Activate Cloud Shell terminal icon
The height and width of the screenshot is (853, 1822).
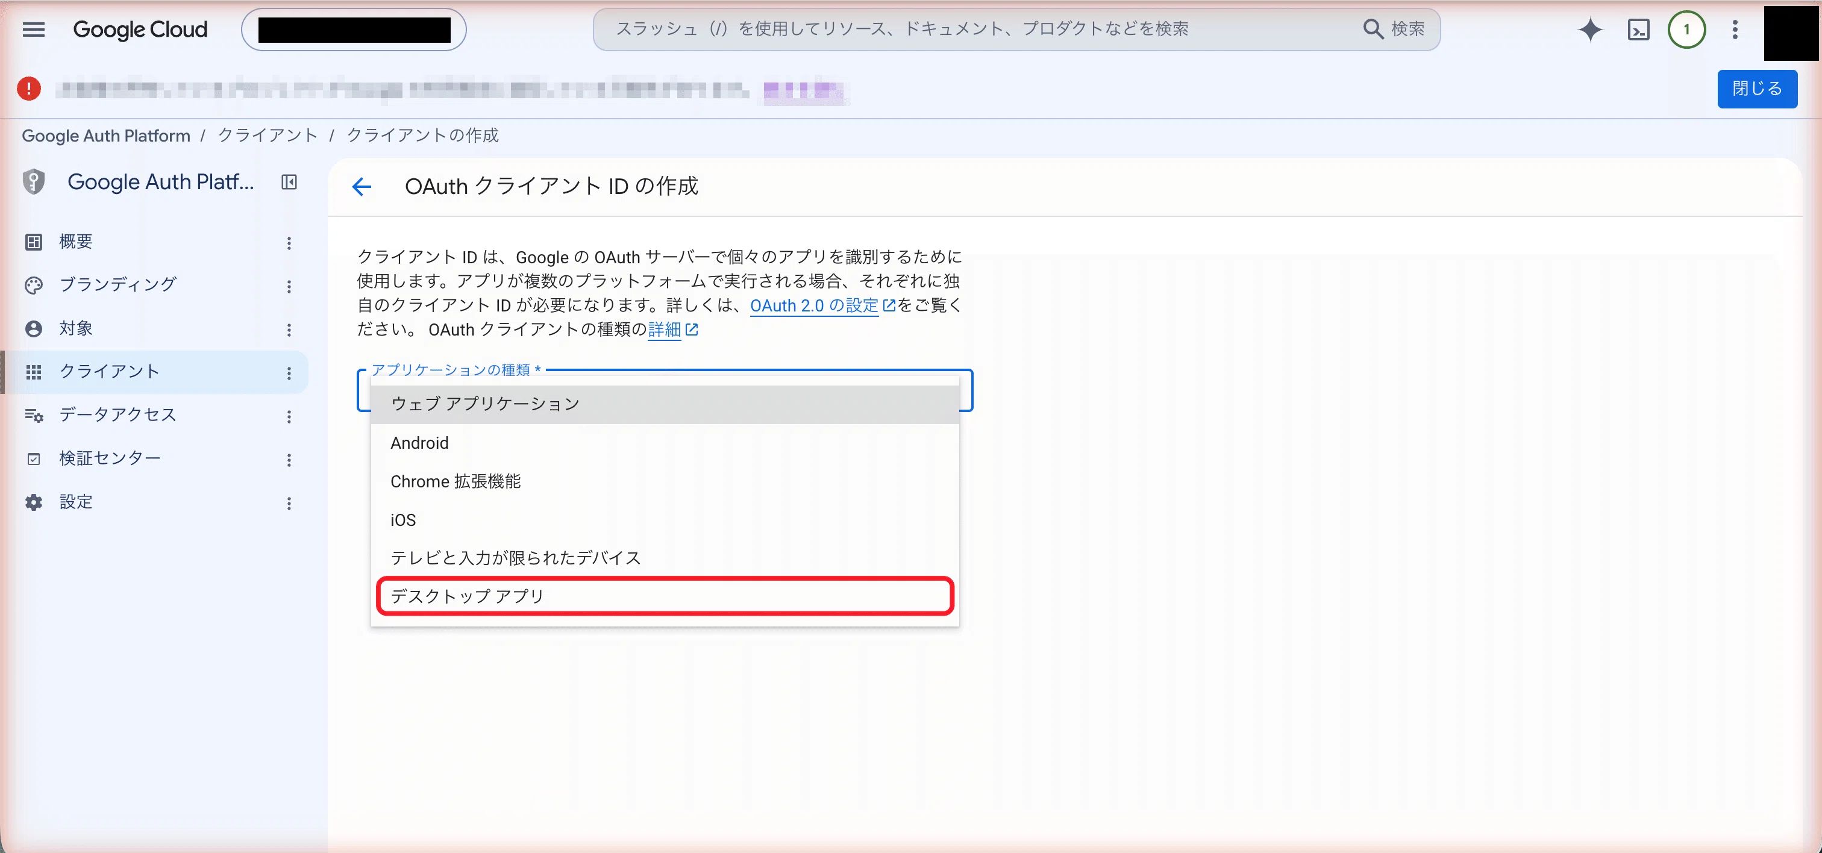tap(1638, 30)
